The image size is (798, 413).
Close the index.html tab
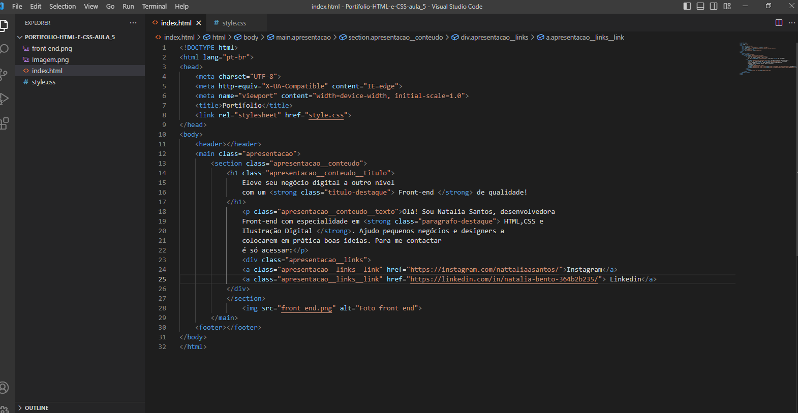coord(199,23)
